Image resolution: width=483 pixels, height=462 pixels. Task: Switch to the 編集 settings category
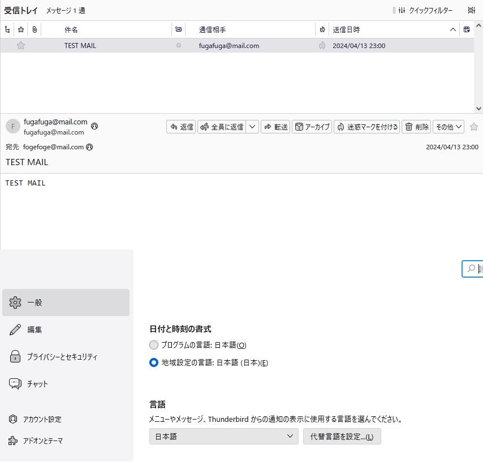coord(34,330)
